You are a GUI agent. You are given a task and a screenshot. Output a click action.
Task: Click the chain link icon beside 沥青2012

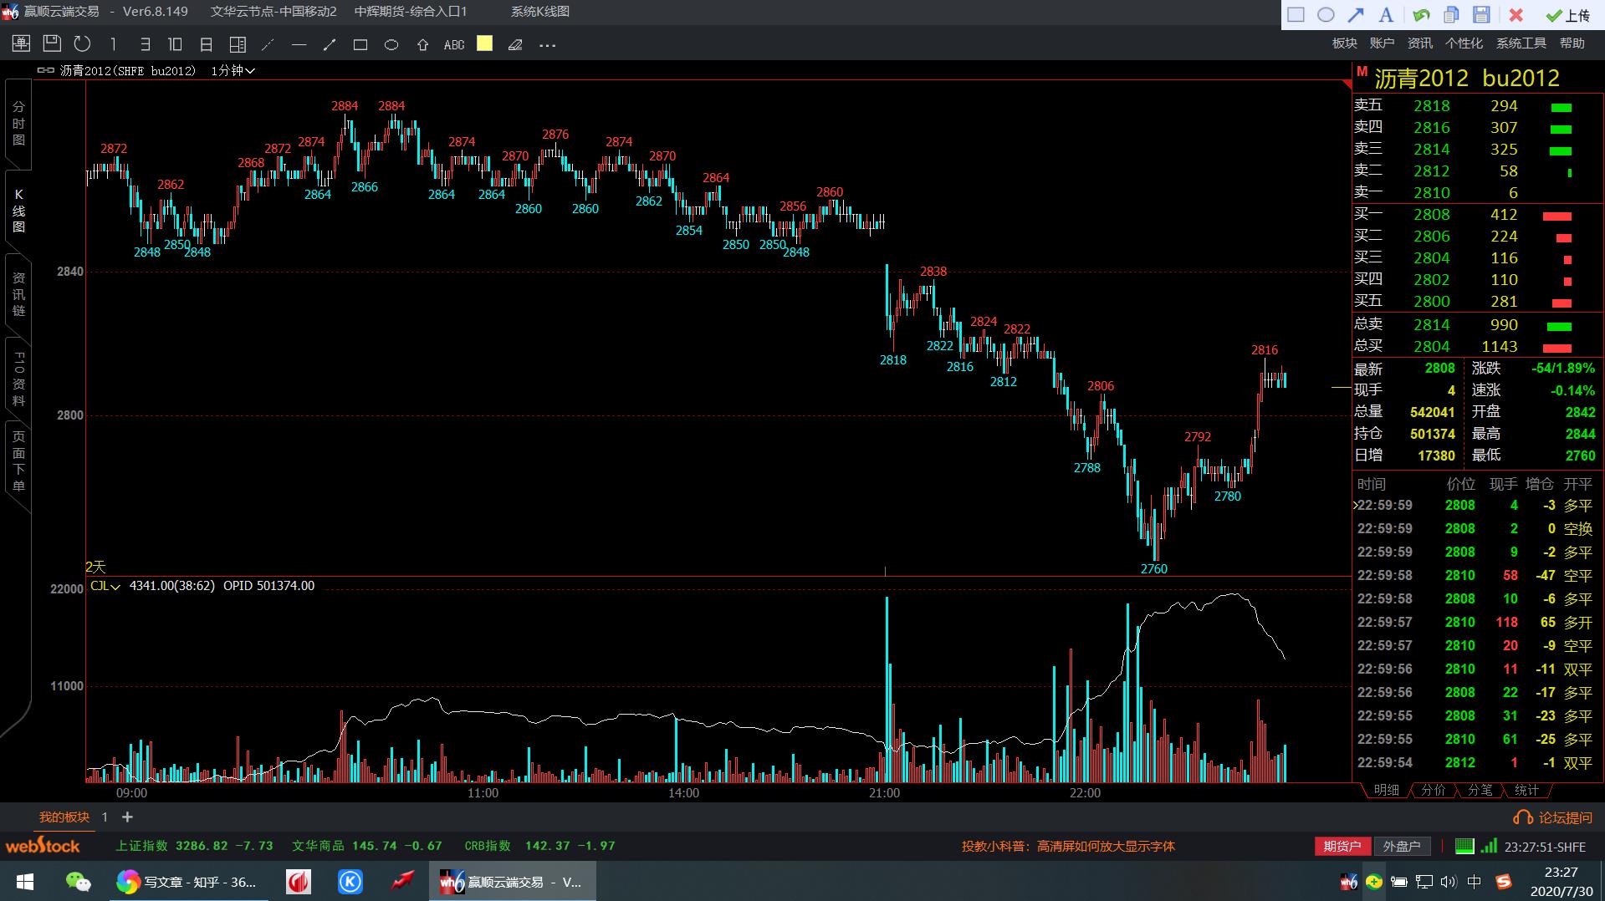(x=46, y=70)
